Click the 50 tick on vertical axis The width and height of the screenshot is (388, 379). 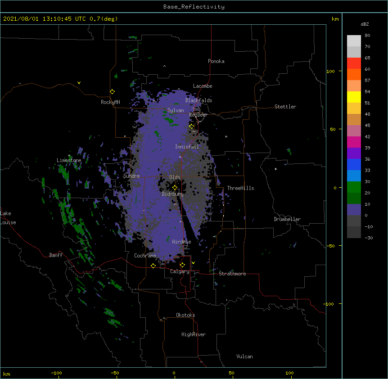[x=333, y=129]
